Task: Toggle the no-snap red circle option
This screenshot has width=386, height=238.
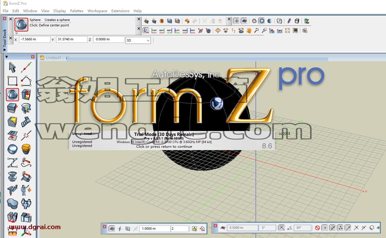Action: pyautogui.click(x=317, y=228)
